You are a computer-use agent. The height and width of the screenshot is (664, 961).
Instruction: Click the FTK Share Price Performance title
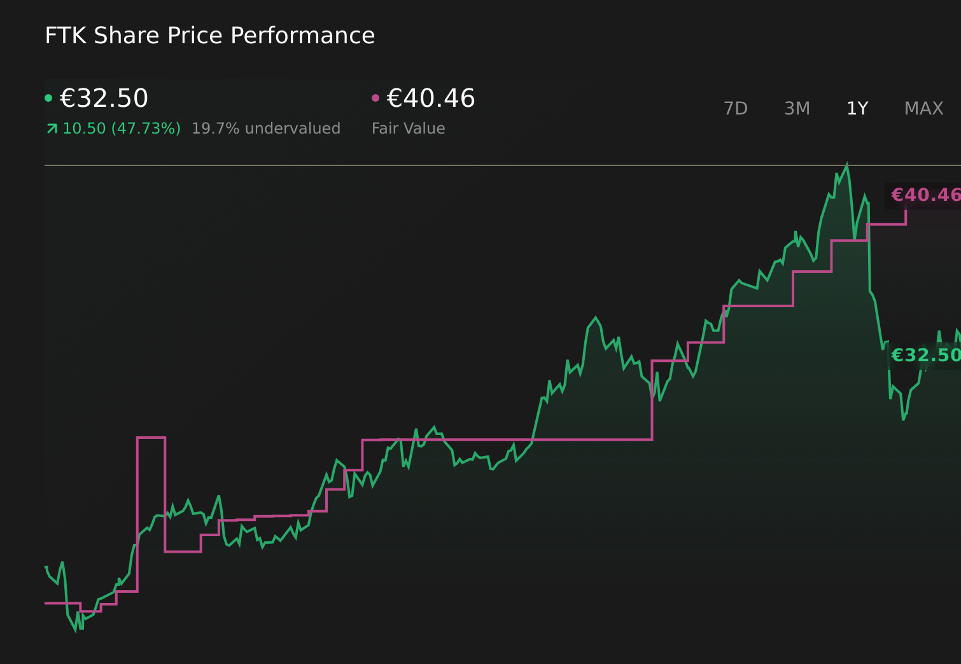[209, 36]
